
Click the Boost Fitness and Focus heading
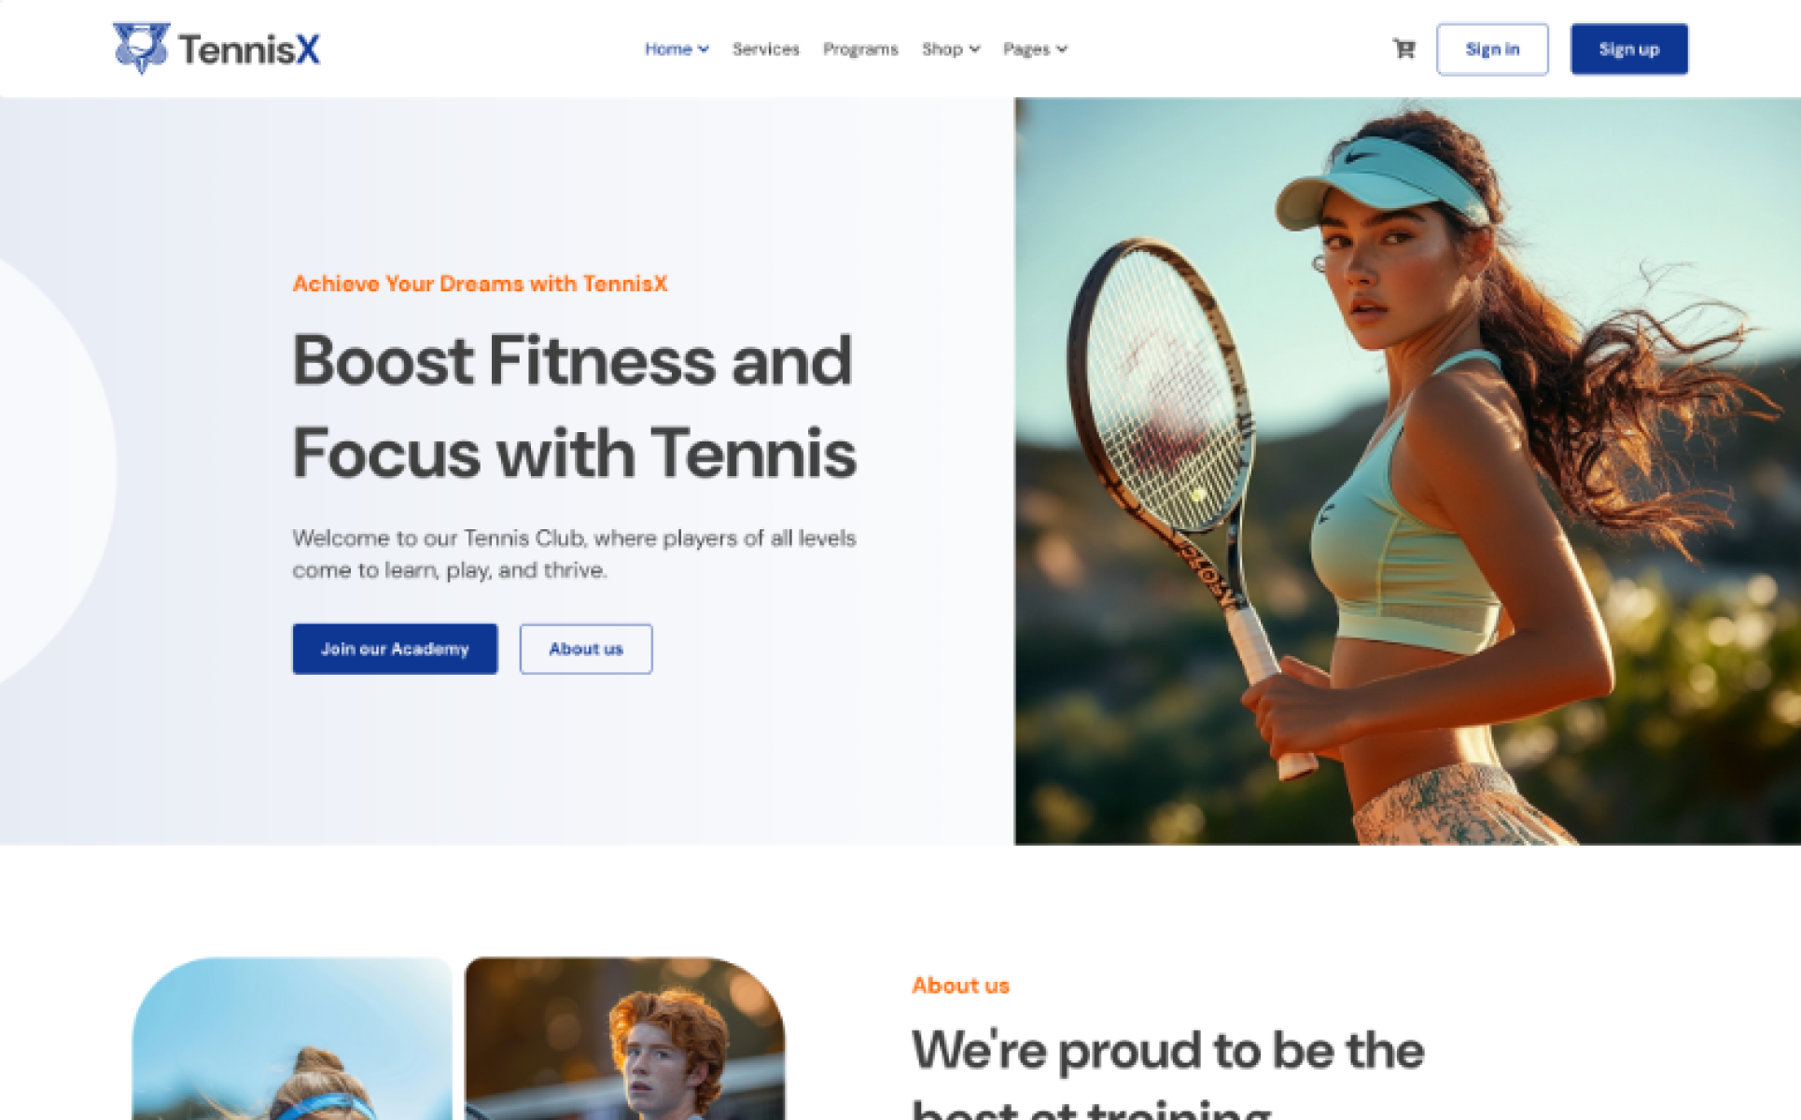[x=574, y=407]
